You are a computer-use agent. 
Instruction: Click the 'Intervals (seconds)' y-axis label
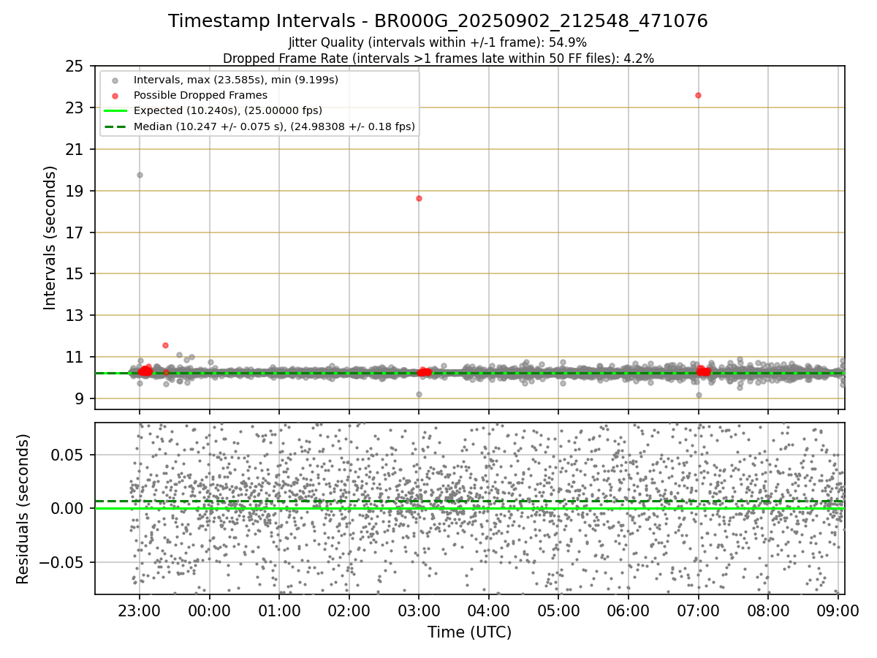(50, 238)
